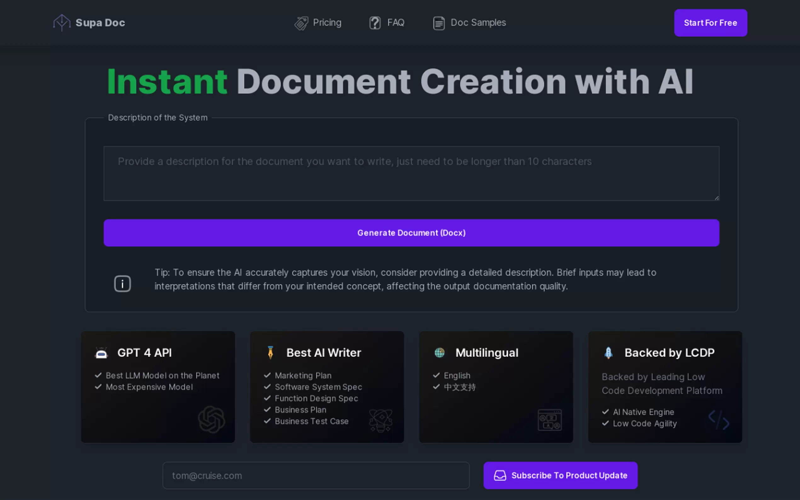Click the GPT 4 API robot icon

point(101,353)
